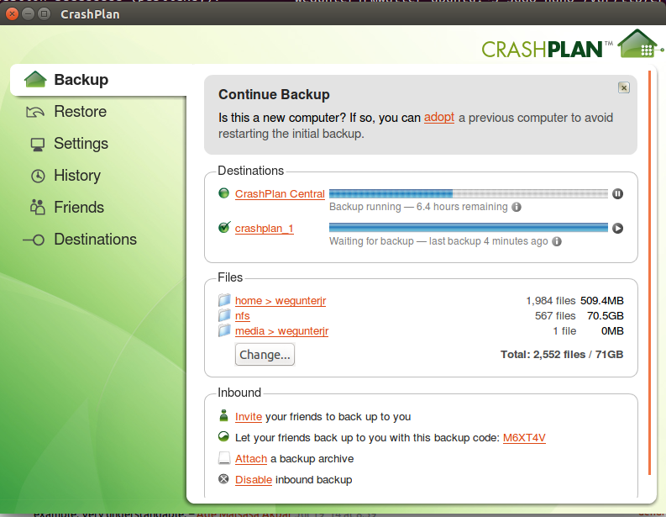Click the 1,984 files count

[x=551, y=301]
